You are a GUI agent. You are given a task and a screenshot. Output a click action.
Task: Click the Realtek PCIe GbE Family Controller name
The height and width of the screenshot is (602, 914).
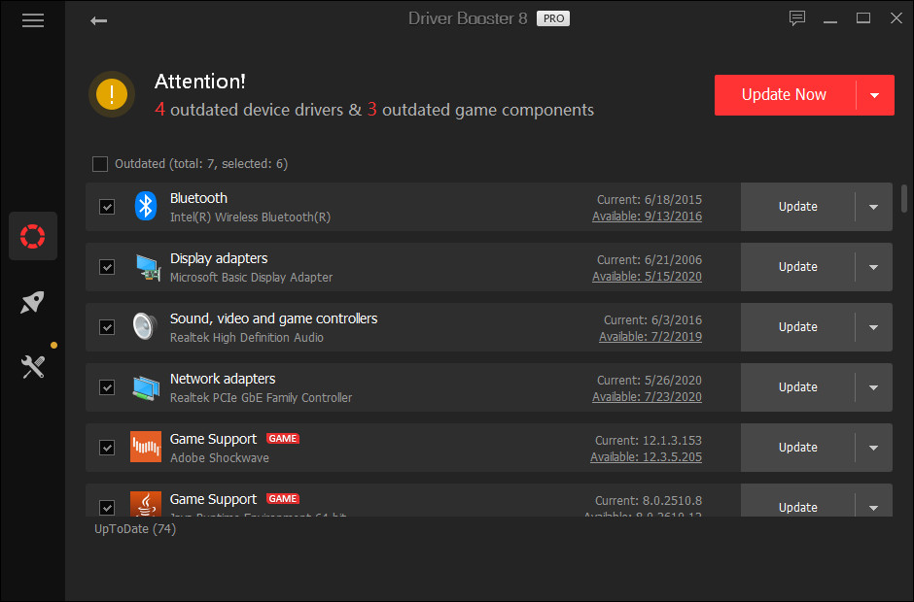[x=262, y=398]
